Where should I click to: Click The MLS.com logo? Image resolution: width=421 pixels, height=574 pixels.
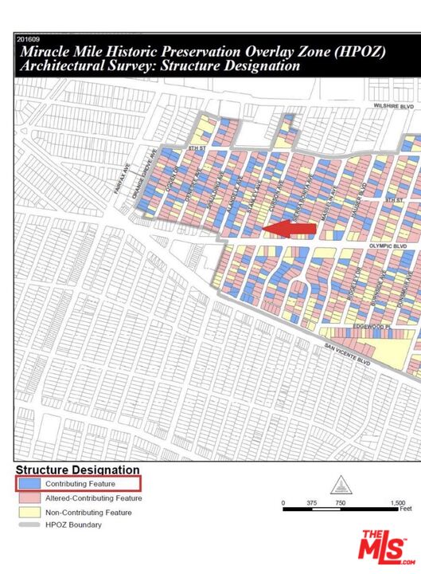(x=387, y=547)
